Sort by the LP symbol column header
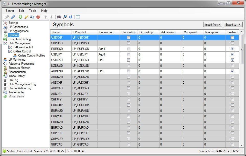Image resolution: width=246 pixels, height=156 pixels. point(79,32)
